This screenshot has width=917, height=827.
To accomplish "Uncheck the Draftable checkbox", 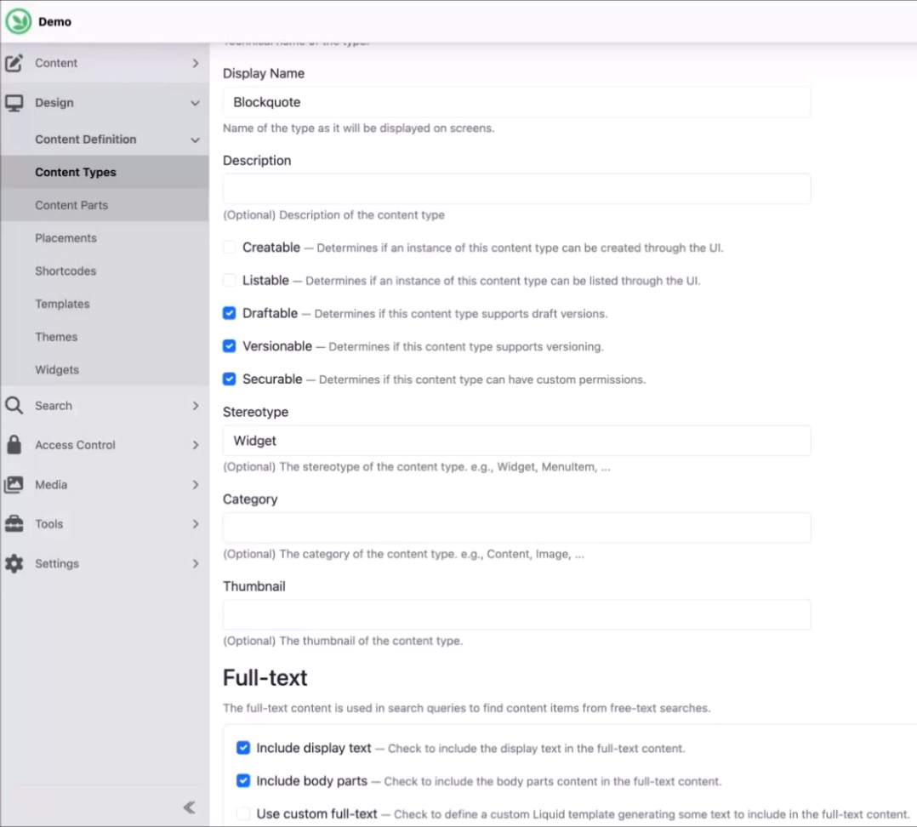I will point(230,313).
